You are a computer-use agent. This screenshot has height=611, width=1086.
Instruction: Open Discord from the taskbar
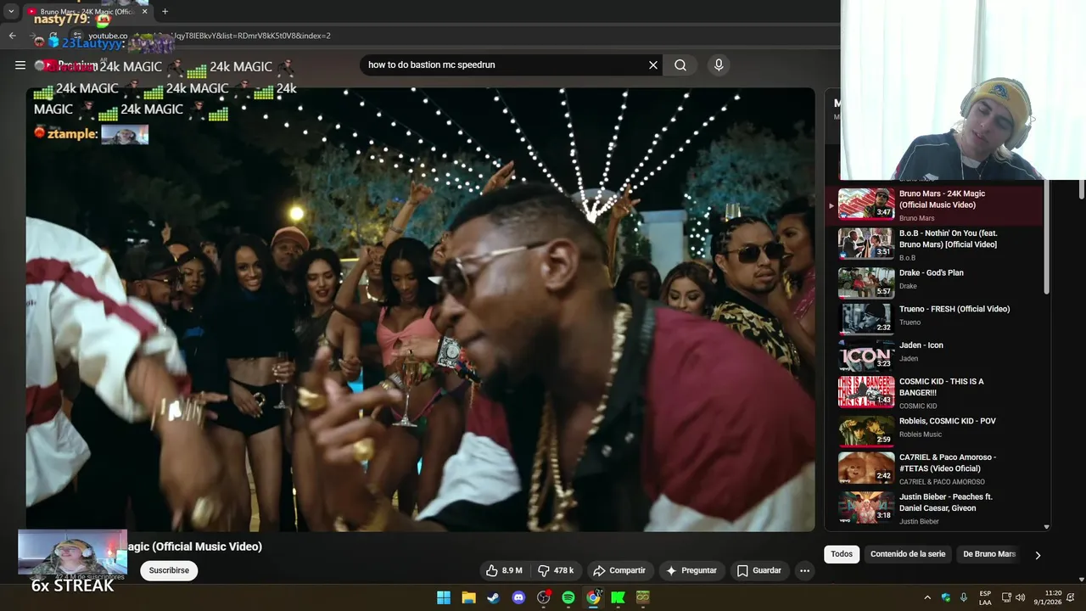click(518, 597)
